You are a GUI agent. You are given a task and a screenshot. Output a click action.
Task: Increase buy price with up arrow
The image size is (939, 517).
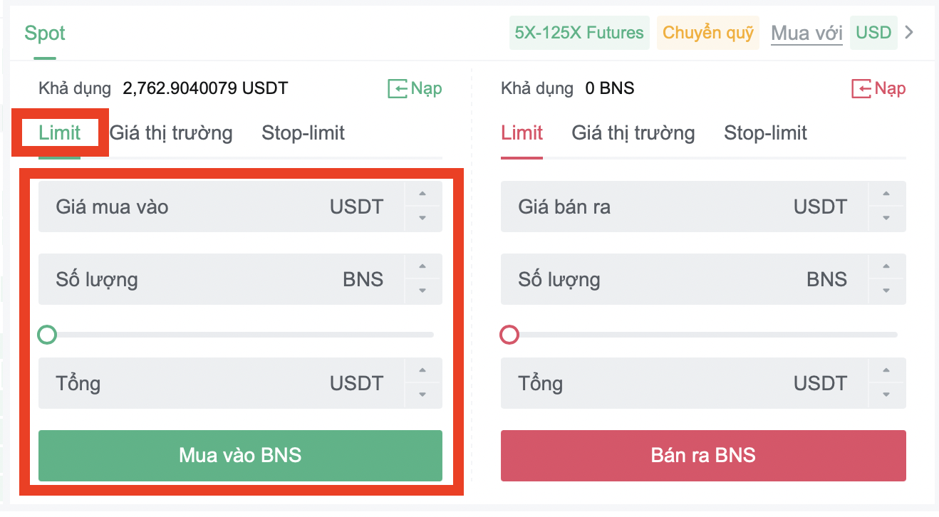tap(422, 194)
